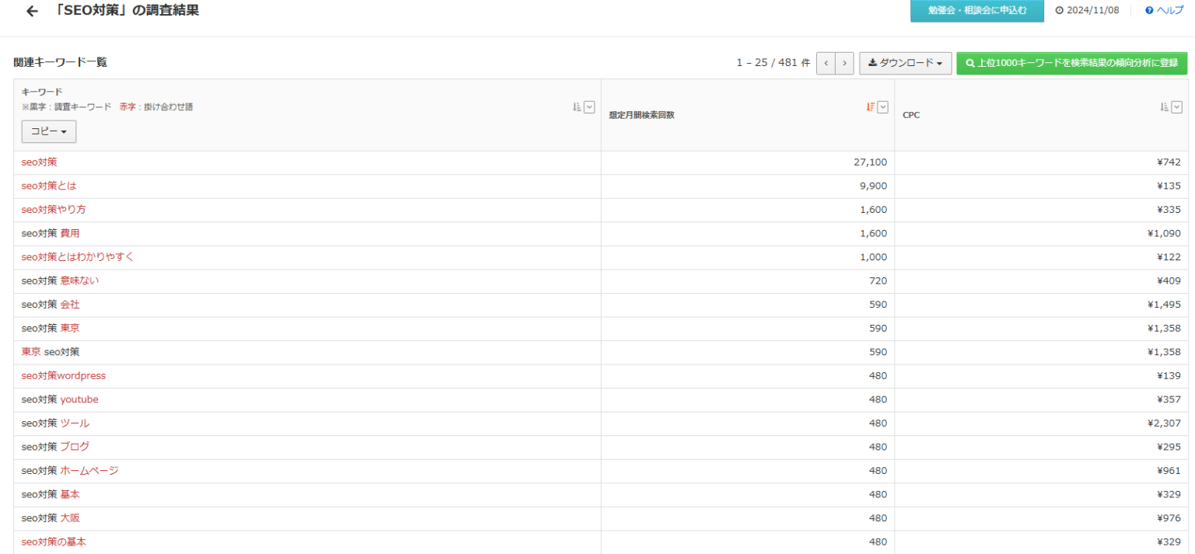This screenshot has width=1195, height=554.
Task: Open filter dropdown for CPC column
Action: click(x=1176, y=107)
